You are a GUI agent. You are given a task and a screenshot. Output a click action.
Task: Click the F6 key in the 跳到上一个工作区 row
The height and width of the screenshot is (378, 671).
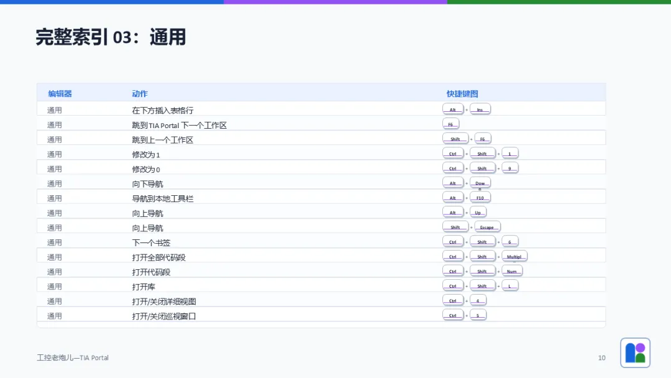[482, 139]
